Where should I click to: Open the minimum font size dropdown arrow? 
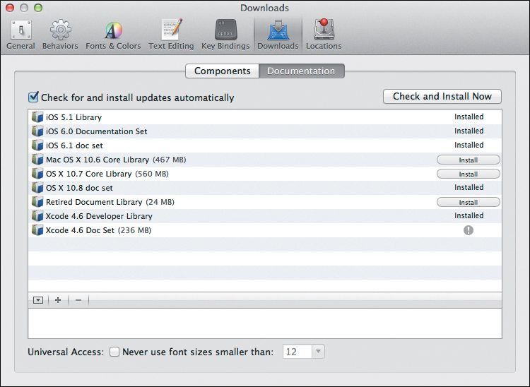(x=318, y=352)
